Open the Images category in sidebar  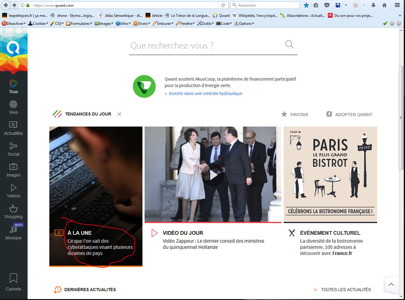(x=13, y=170)
